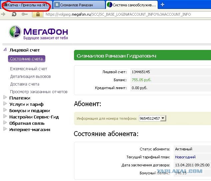The height and width of the screenshot is (181, 211).
Task: Switch to the Сизмаилов Рамазан tab
Action: click(79, 5)
